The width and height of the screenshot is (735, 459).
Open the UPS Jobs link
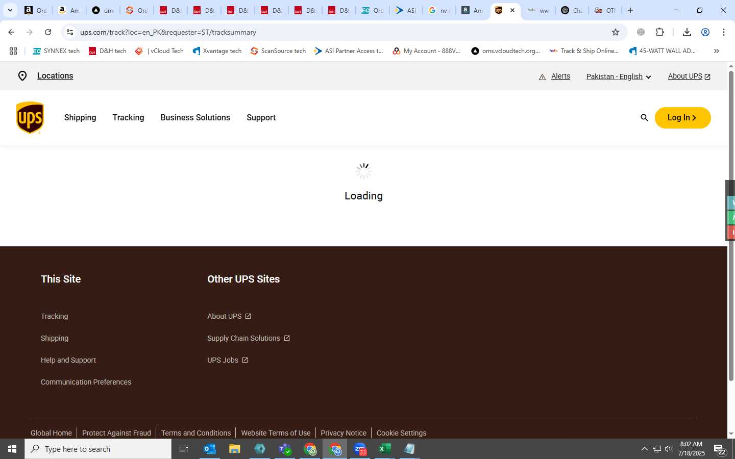click(228, 360)
